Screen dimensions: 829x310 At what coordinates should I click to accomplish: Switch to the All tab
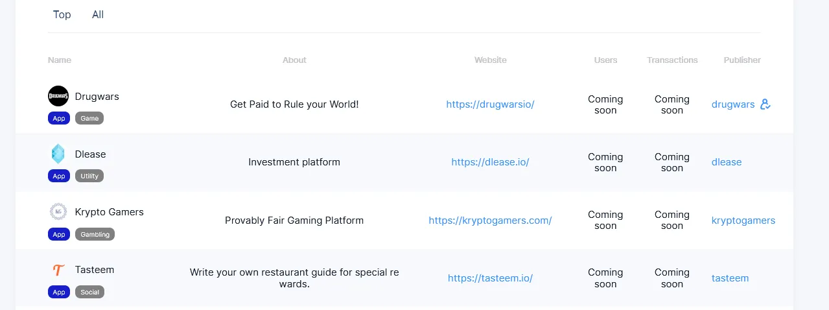pos(98,14)
